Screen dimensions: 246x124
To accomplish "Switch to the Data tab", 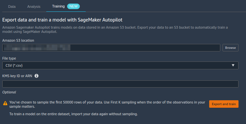I will coord(12,7).
